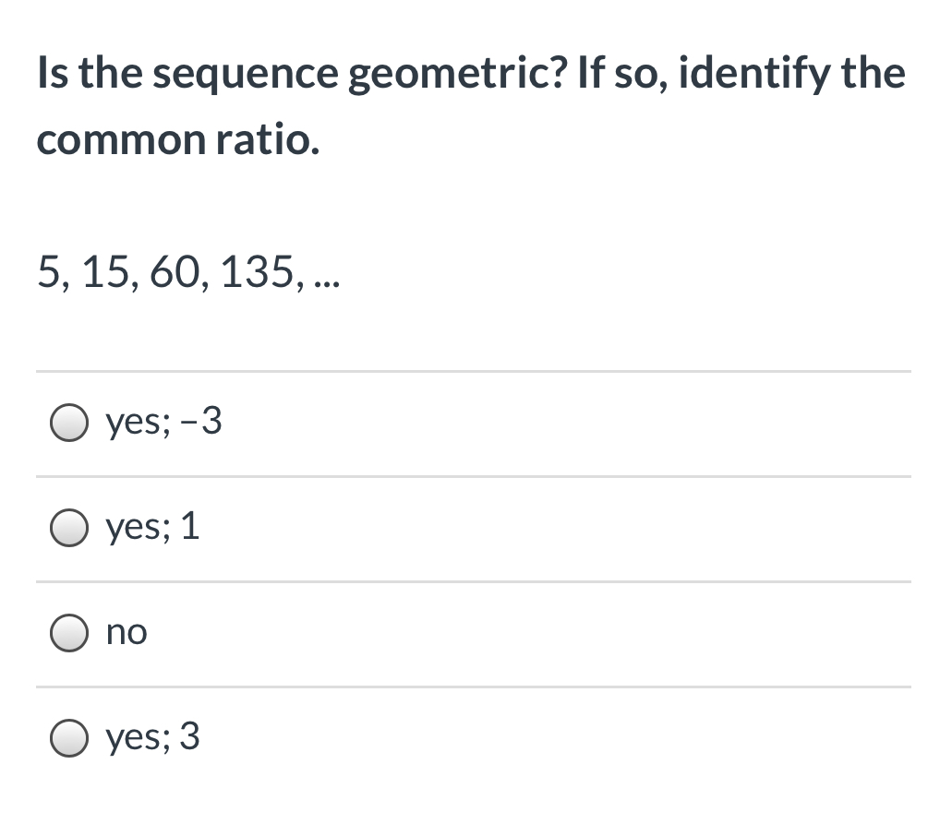This screenshot has width=952, height=824.
Task: Choose the "no" radio button
Action: pos(70,633)
